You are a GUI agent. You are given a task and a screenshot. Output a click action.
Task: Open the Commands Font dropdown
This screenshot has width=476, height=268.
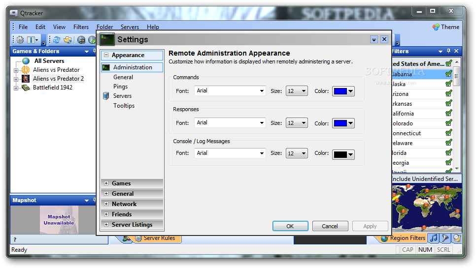click(230, 91)
